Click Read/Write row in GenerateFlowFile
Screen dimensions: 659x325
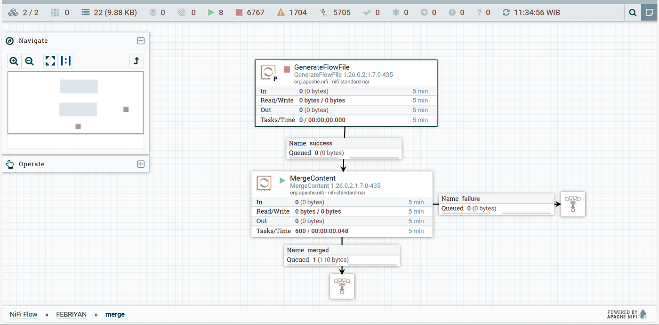(346, 101)
